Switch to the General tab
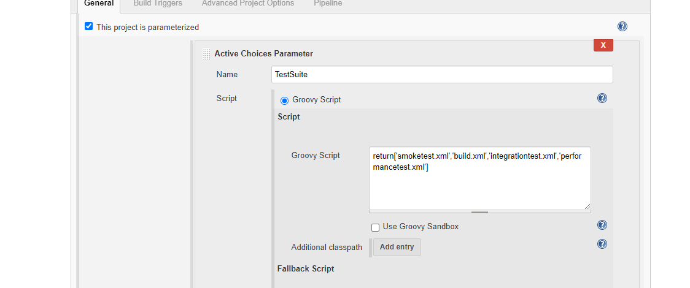The width and height of the screenshot is (690, 288). pyautogui.click(x=99, y=4)
